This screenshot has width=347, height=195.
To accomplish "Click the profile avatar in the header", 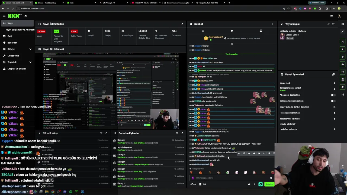I will (x=339, y=16).
